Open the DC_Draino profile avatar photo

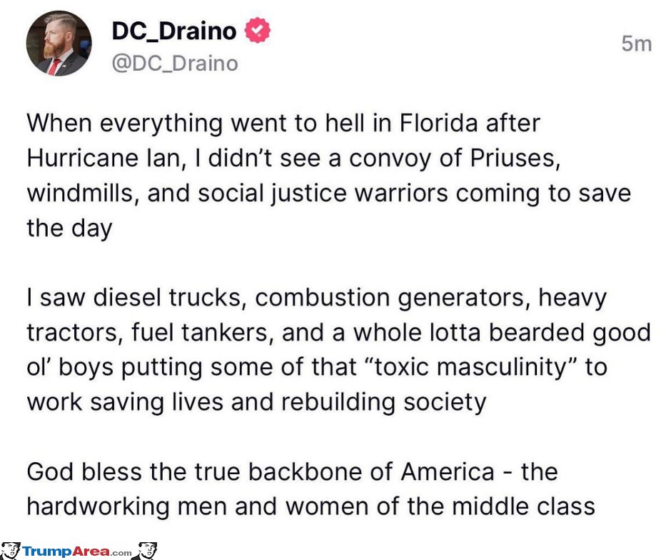59,44
